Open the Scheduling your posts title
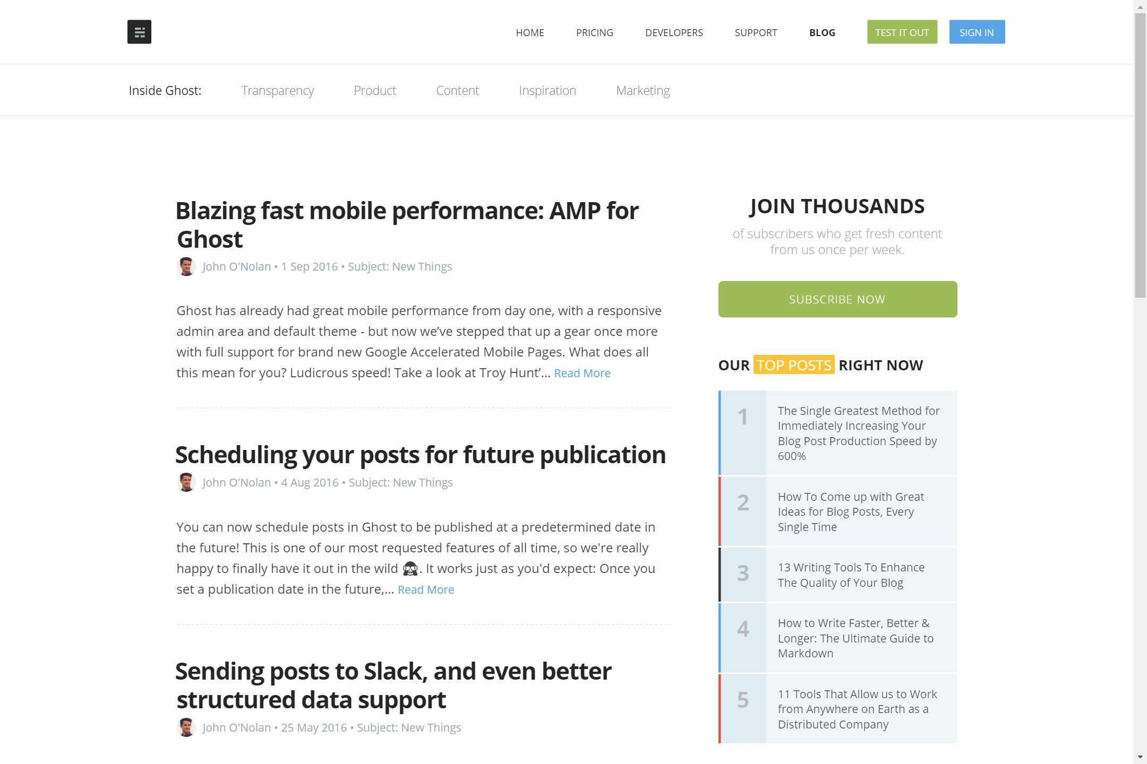The width and height of the screenshot is (1147, 764). pos(421,455)
